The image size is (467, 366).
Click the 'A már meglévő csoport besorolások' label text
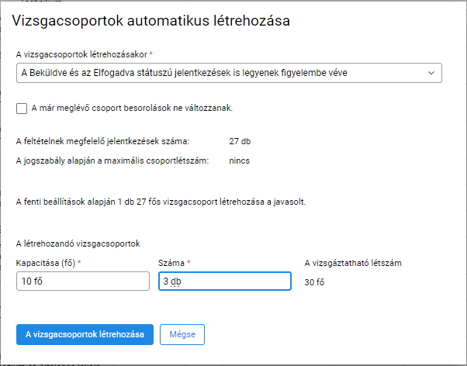pos(132,108)
